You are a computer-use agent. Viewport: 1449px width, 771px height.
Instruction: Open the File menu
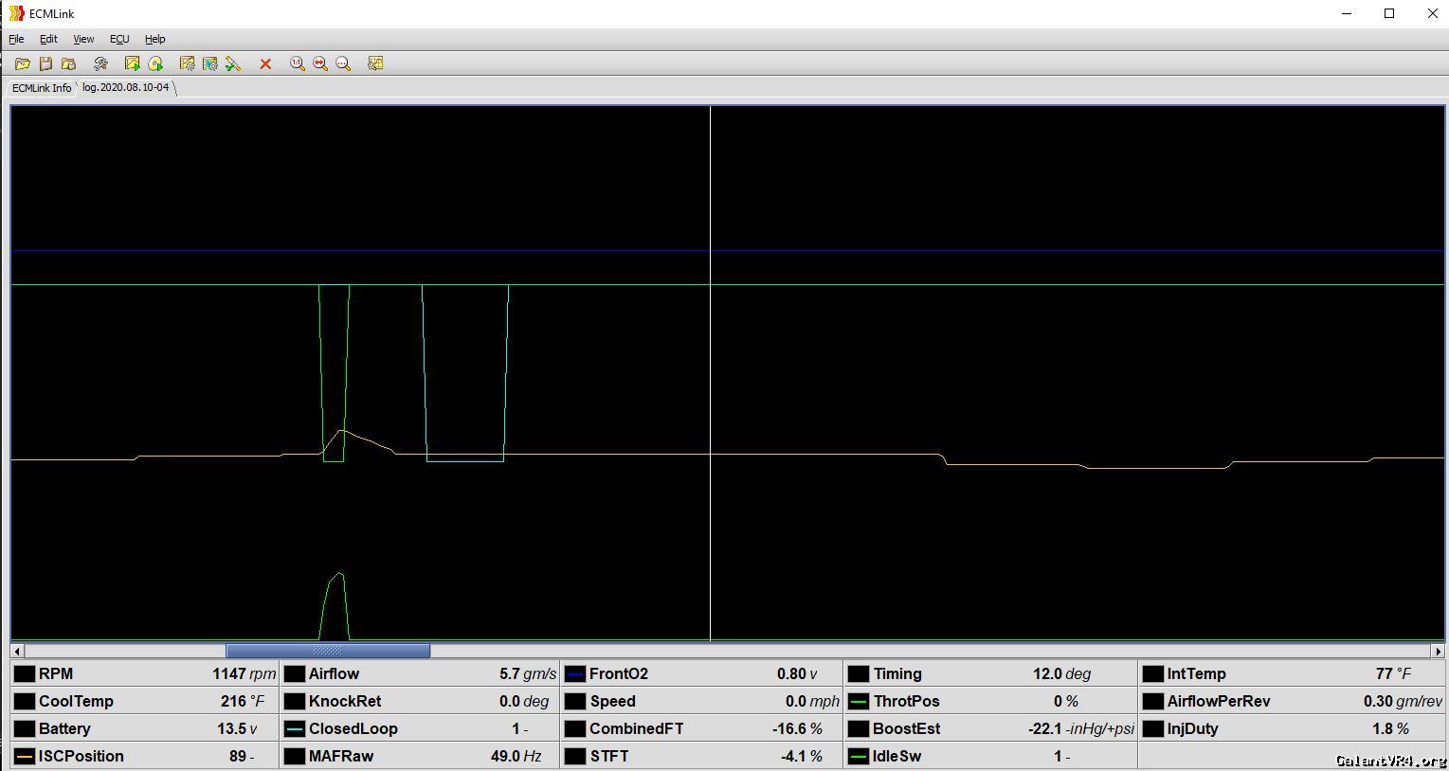tap(16, 39)
